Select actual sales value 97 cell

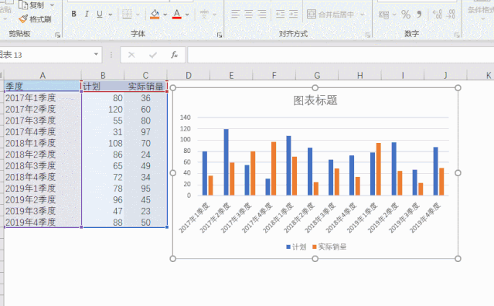[x=145, y=132]
